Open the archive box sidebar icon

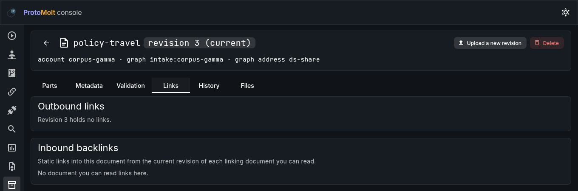click(12, 185)
